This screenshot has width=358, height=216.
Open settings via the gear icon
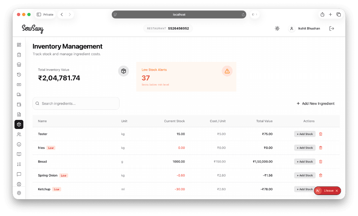[19, 193]
